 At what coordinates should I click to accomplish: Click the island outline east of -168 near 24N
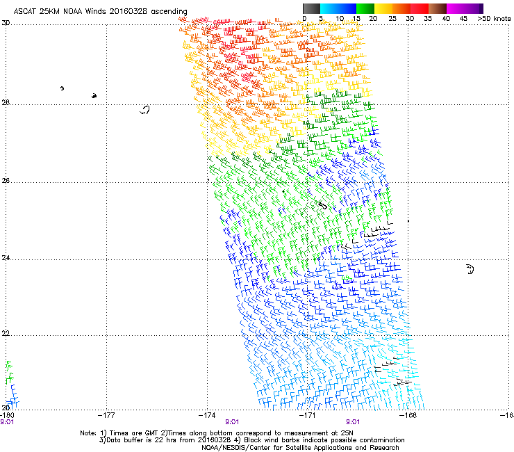click(x=470, y=269)
